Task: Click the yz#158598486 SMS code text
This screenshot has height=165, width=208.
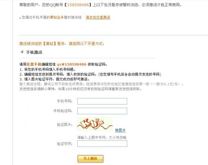Action: [x=72, y=64]
